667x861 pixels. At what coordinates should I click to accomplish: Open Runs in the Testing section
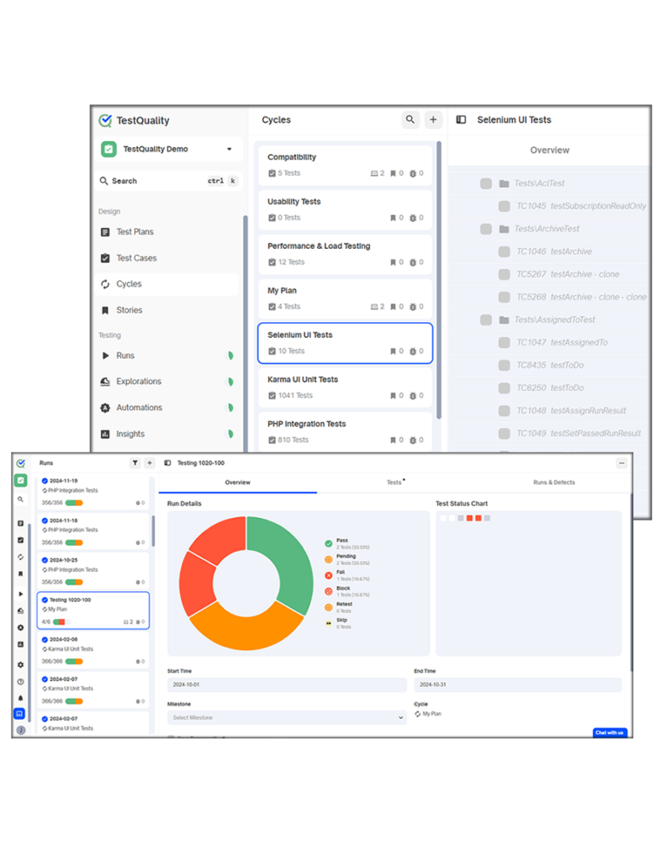(x=125, y=356)
